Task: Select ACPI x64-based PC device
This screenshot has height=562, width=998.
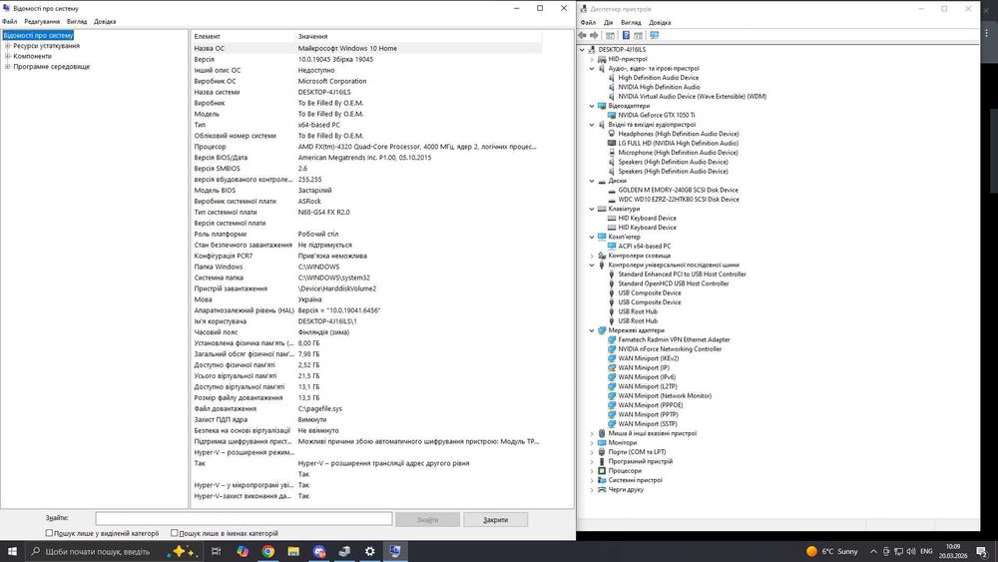Action: (644, 247)
